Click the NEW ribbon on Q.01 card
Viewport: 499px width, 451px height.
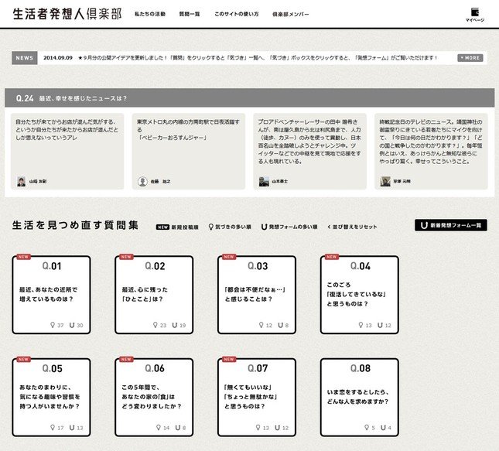[23, 257]
